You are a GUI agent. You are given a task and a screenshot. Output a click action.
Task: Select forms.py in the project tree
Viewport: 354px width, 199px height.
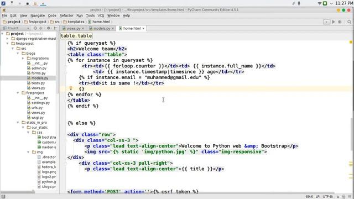tap(36, 73)
